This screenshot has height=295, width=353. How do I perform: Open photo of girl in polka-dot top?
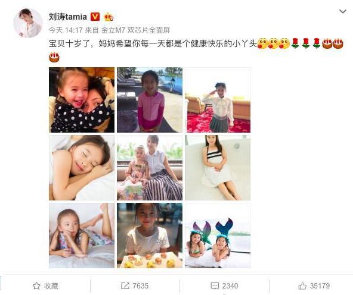point(82,100)
